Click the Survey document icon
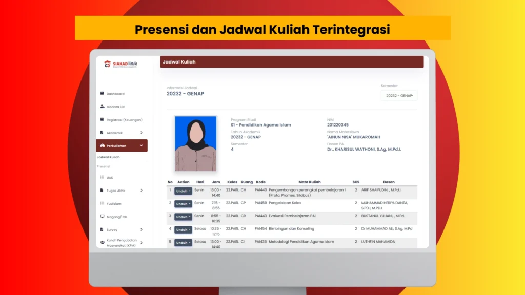The height and width of the screenshot is (295, 525). 102,229
